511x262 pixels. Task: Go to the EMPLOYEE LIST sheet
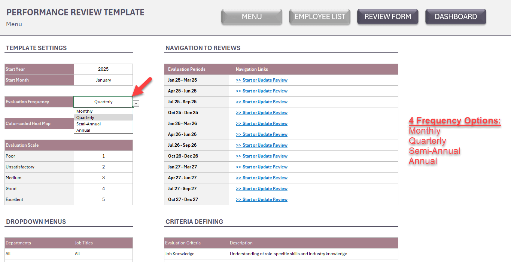[x=320, y=17]
